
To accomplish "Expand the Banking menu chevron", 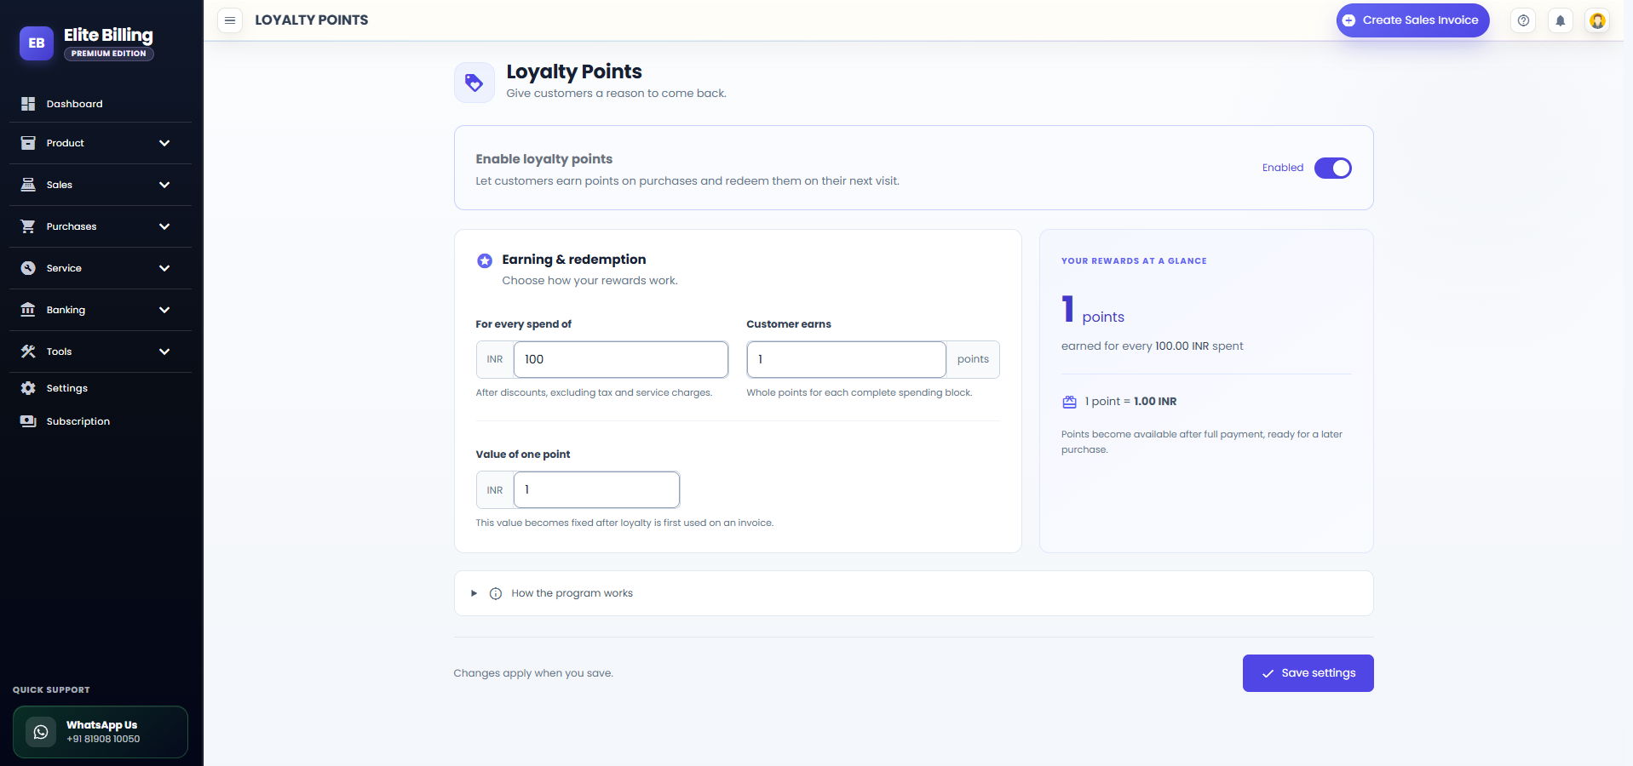I will pos(164,310).
